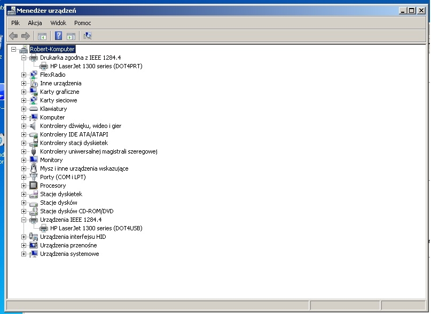
Task: Click the Stacje dyskietek floppy drive icon
Action: tap(34, 195)
